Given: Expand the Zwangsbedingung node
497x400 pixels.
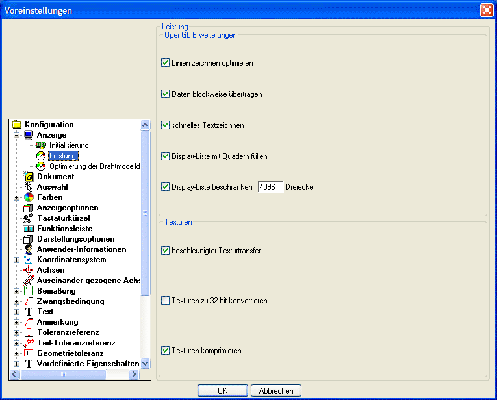Looking at the screenshot, I should tap(16, 301).
